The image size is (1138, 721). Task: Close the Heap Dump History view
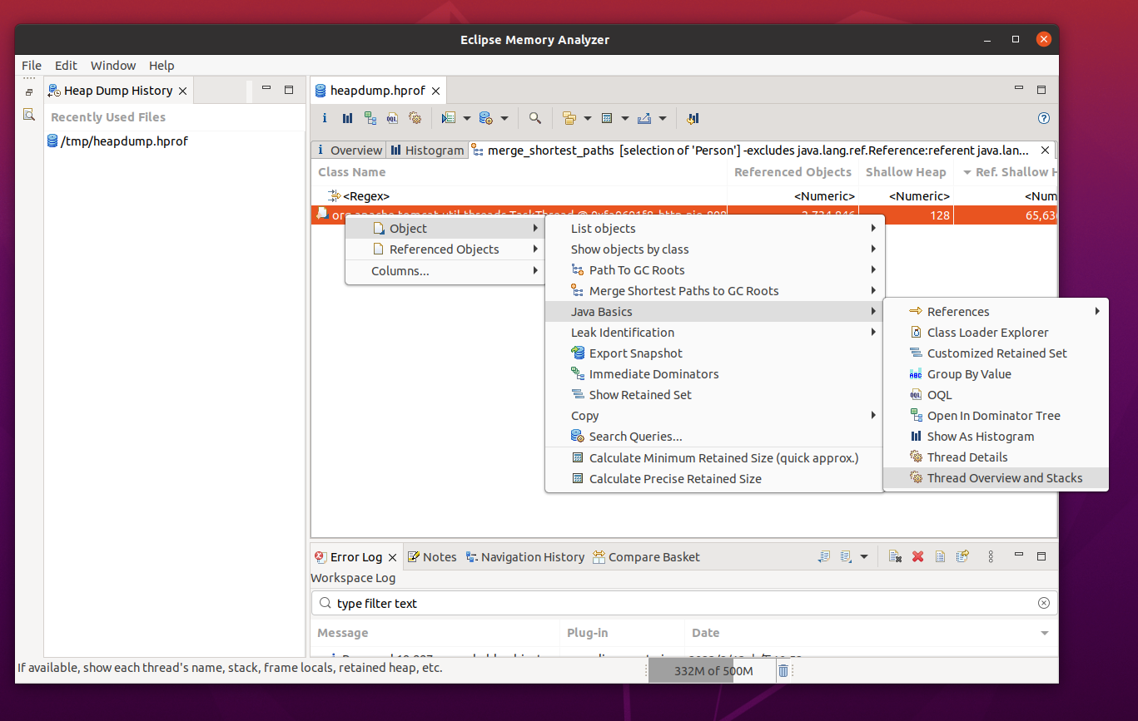[x=183, y=90]
